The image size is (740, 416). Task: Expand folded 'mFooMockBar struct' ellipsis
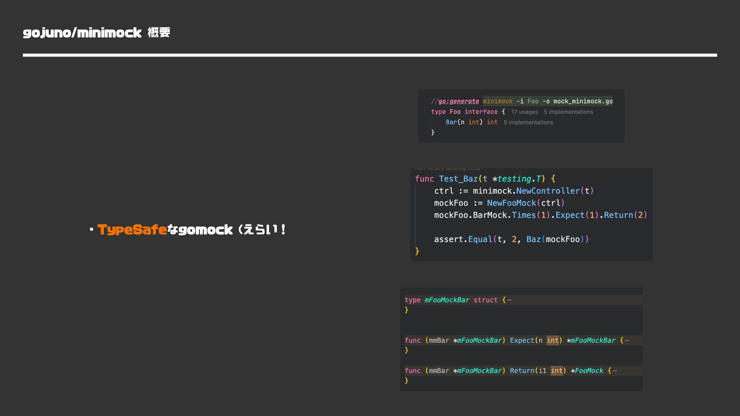(510, 300)
